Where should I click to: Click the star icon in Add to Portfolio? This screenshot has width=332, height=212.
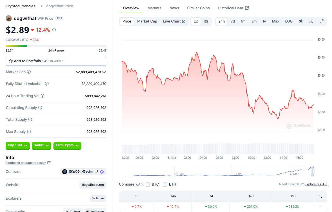click(11, 61)
